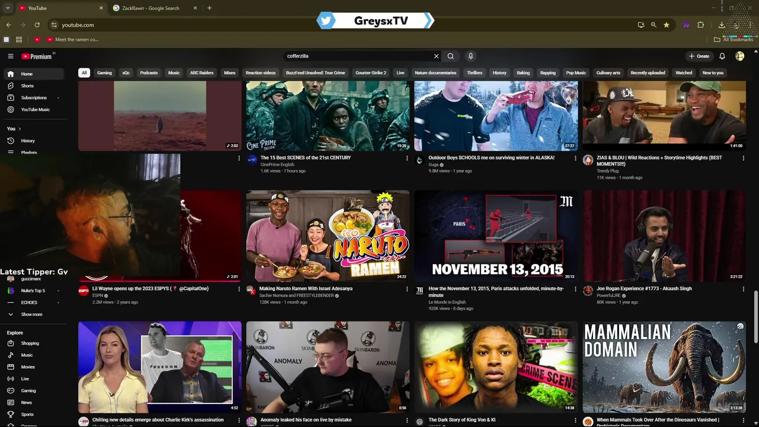Open the CinePrime English channel link
The width and height of the screenshot is (759, 427).
pyautogui.click(x=278, y=164)
